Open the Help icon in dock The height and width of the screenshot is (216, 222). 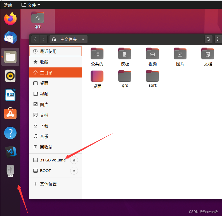click(x=10, y=133)
